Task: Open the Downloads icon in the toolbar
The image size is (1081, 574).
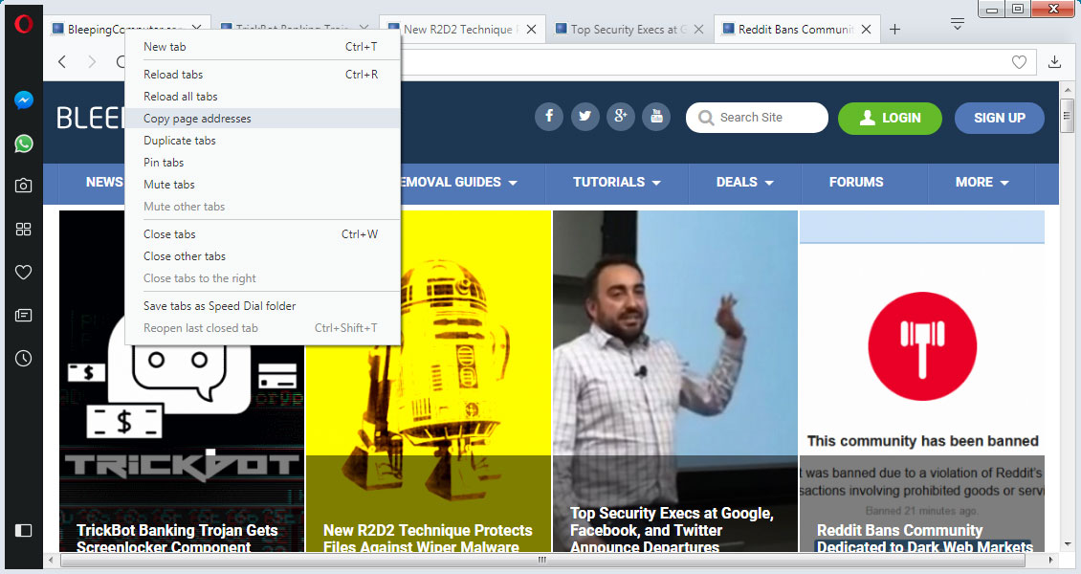Action: pyautogui.click(x=1054, y=62)
